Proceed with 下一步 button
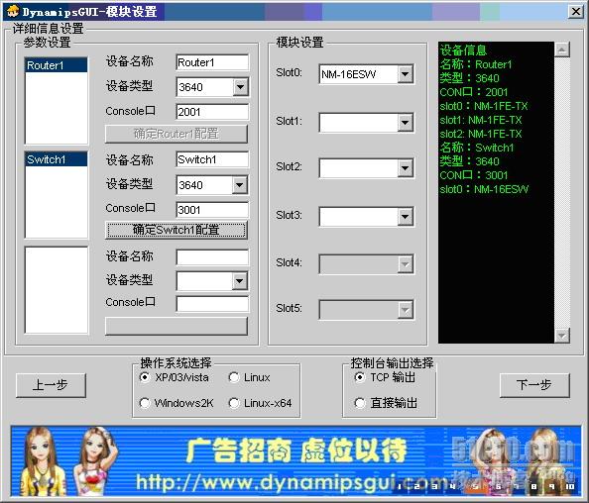 pyautogui.click(x=534, y=385)
